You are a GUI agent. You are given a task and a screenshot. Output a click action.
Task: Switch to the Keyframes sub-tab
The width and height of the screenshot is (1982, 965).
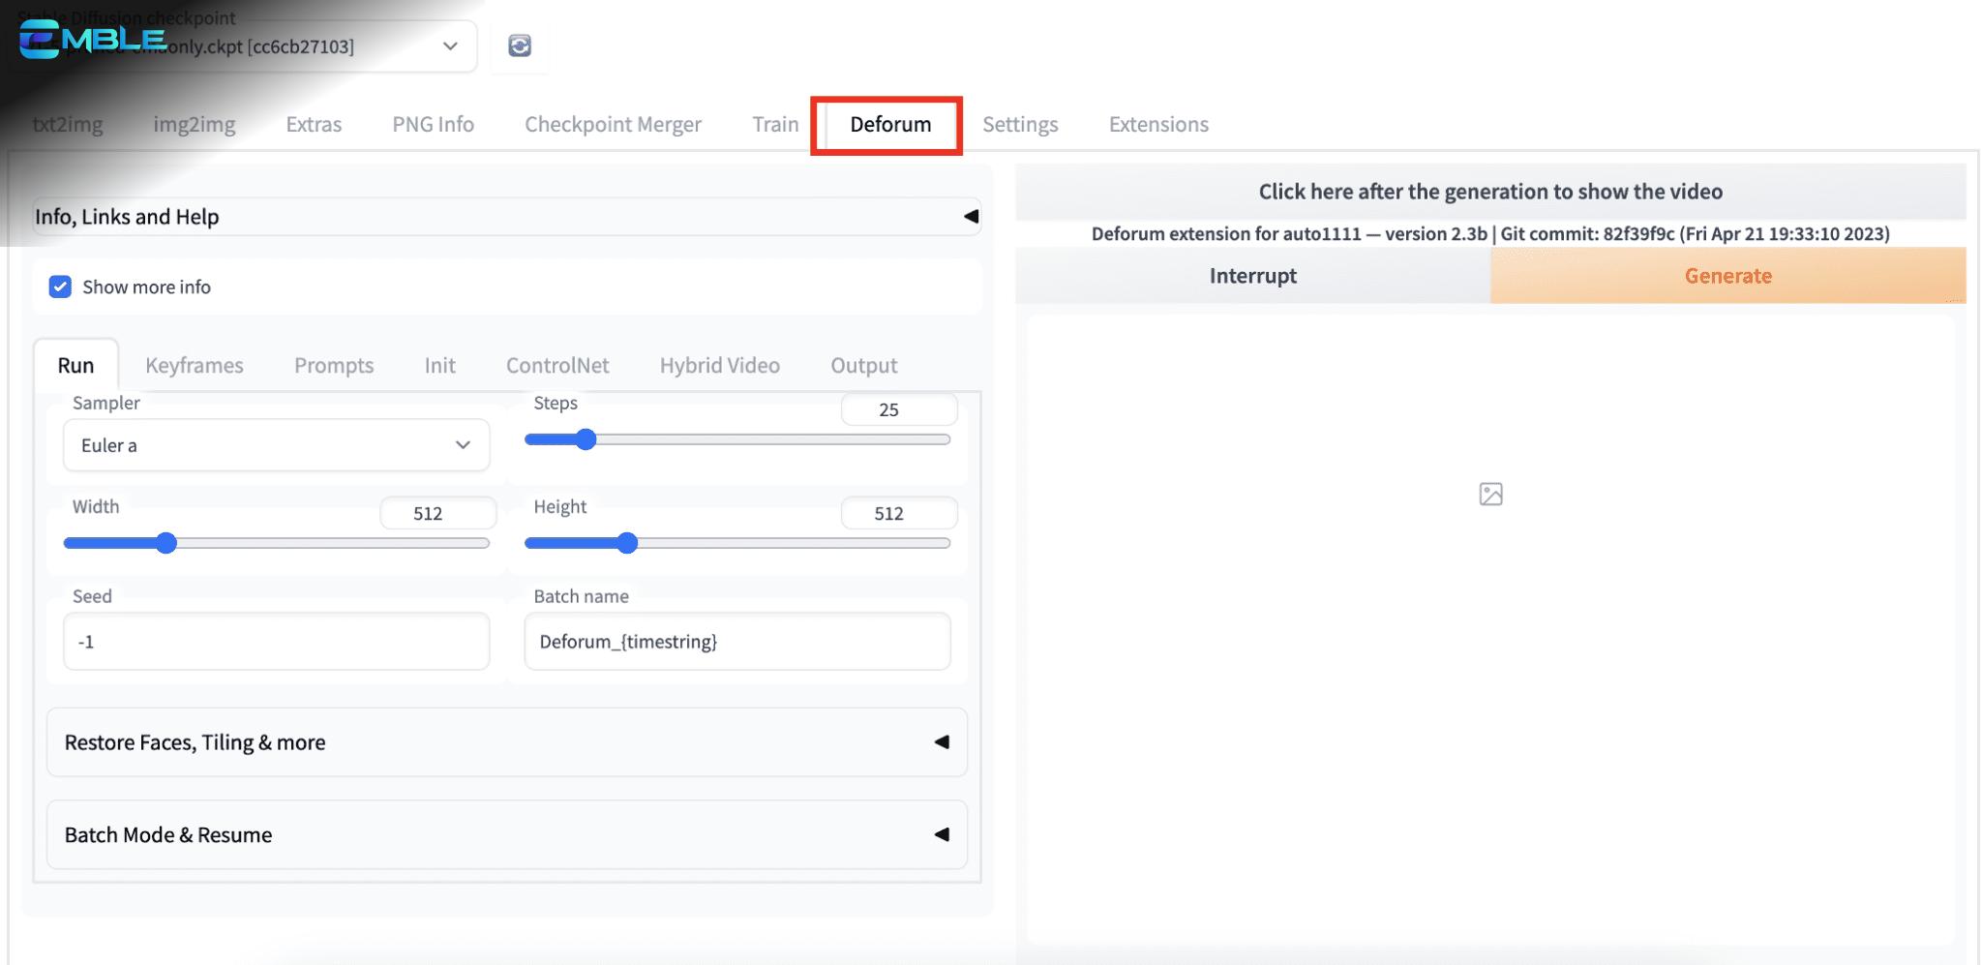[195, 365]
